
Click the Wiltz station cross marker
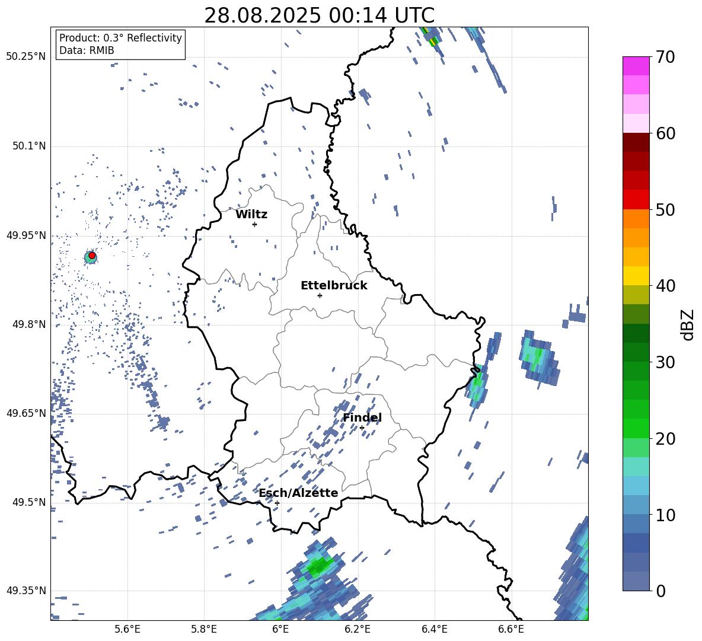[x=254, y=224]
